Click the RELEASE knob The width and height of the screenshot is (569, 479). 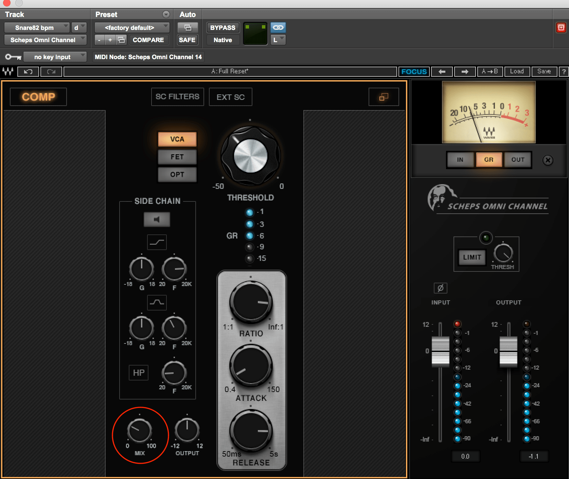[x=251, y=430]
